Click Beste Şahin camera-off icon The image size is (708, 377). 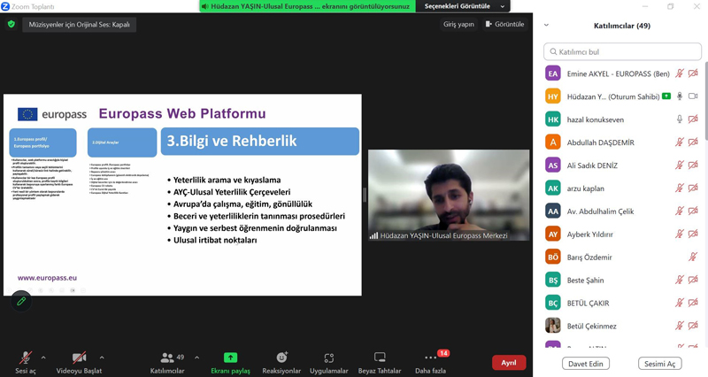point(693,280)
